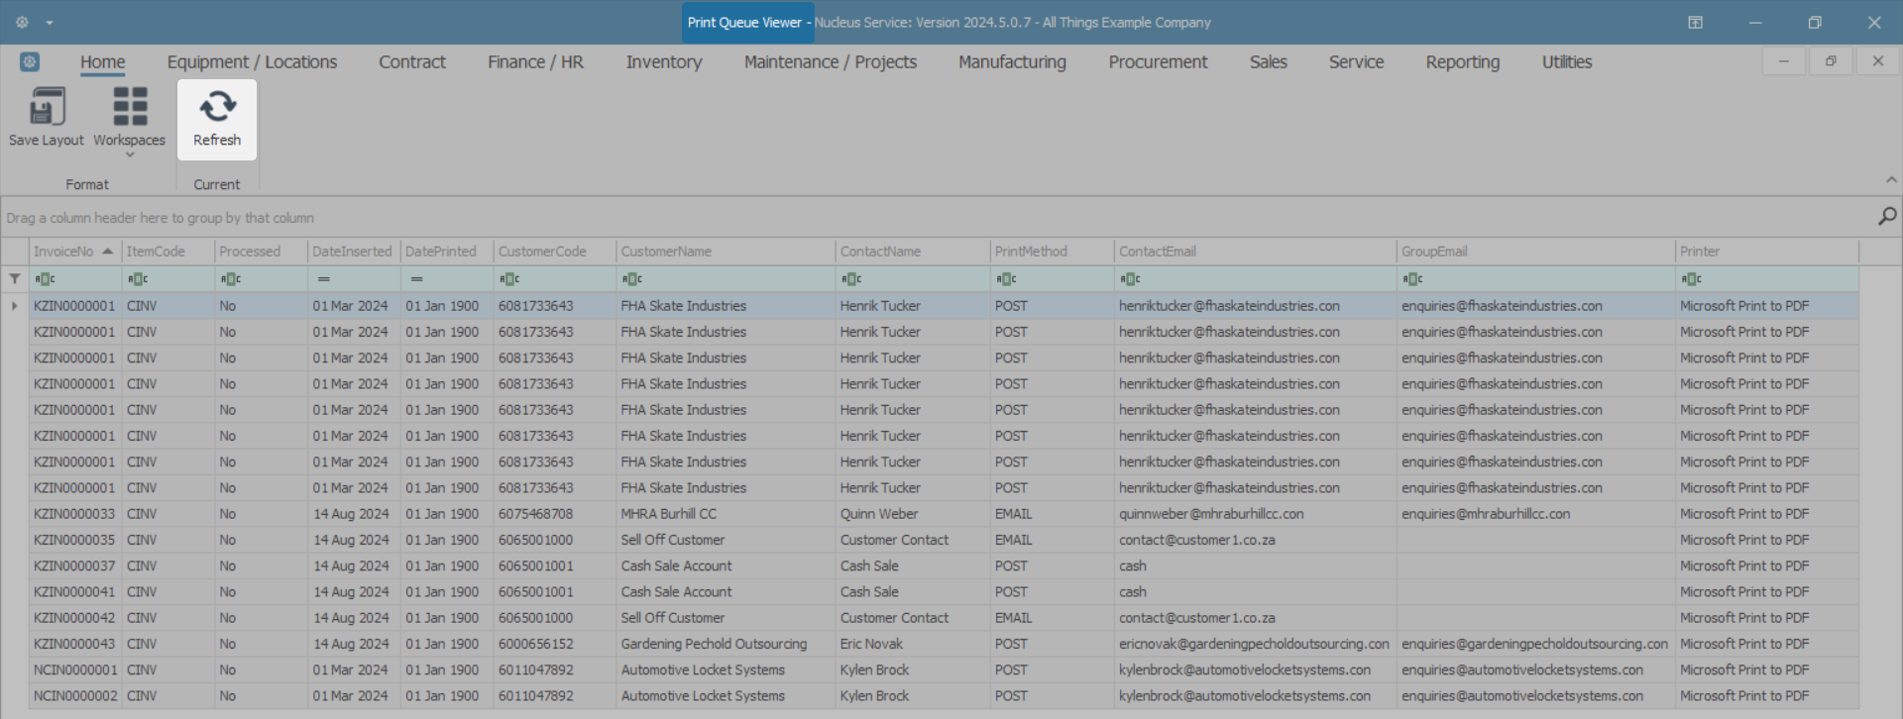
Task: Open ContactEmail filter condition selector
Action: 1130,279
